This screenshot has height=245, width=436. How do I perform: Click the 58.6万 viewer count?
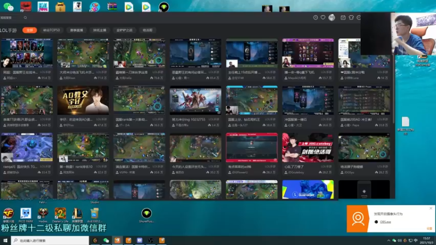tap(270, 78)
